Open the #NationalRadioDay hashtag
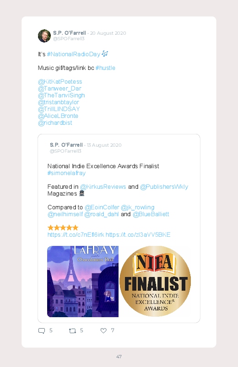Screen dimensions: 238x367 pyautogui.click(x=73, y=54)
